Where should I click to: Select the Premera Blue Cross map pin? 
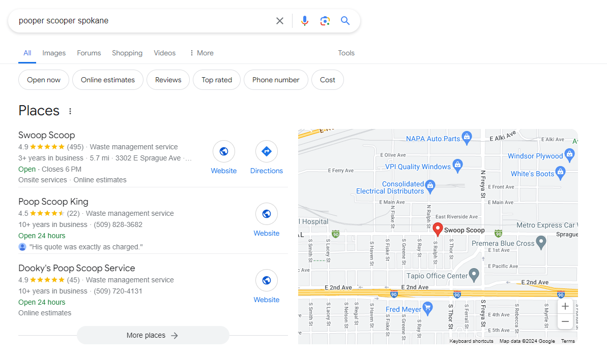pos(541,243)
